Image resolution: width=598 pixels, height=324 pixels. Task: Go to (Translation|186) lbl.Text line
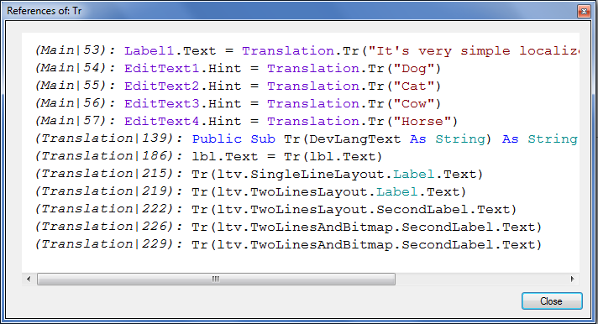tap(208, 156)
